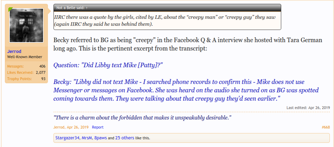Click Jerrod's name in the post footer
This screenshot has width=334, height=147.
pos(59,127)
